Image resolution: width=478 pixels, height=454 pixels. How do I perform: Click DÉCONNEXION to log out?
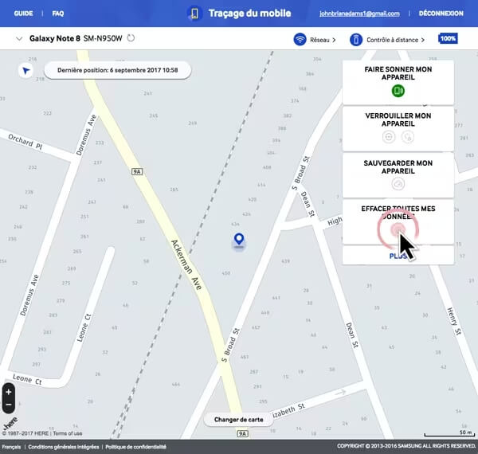pyautogui.click(x=441, y=14)
